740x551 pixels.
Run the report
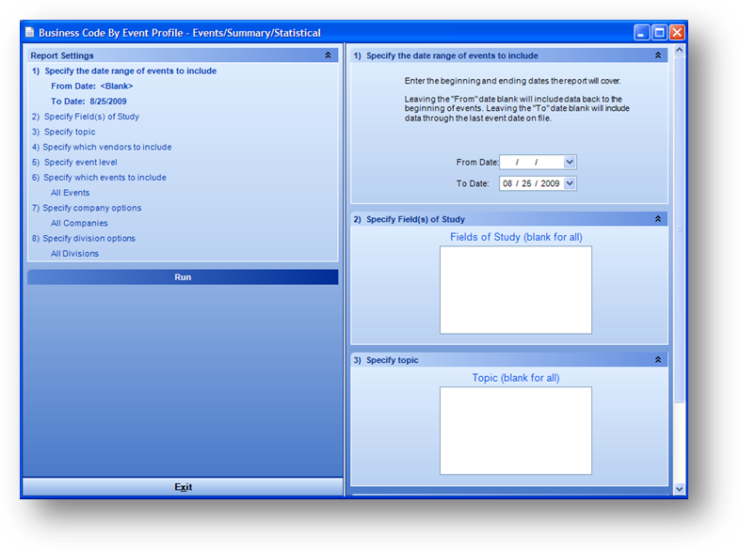click(183, 277)
